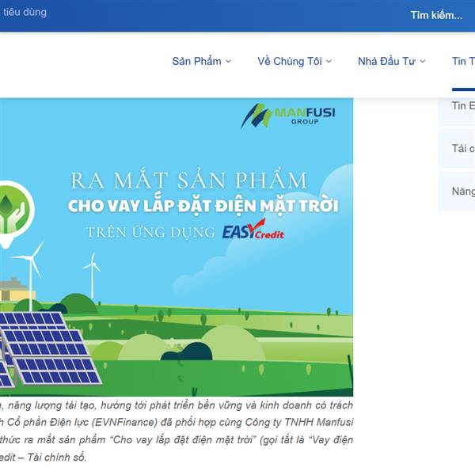Click the 'RA MẮT SẢN PHẨM' banner text

point(189,180)
